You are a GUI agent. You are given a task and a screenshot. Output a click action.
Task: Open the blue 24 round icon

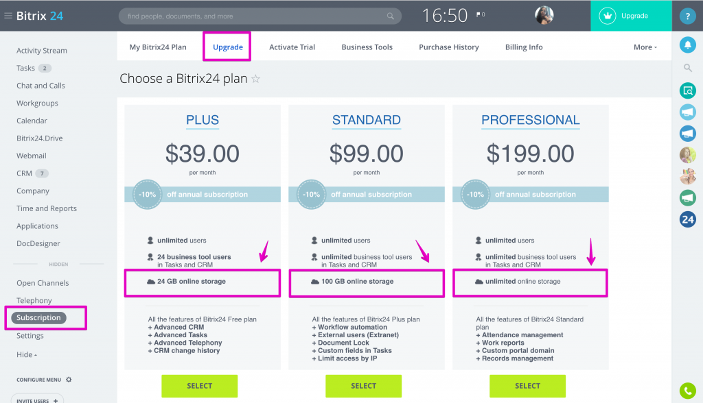pos(687,219)
